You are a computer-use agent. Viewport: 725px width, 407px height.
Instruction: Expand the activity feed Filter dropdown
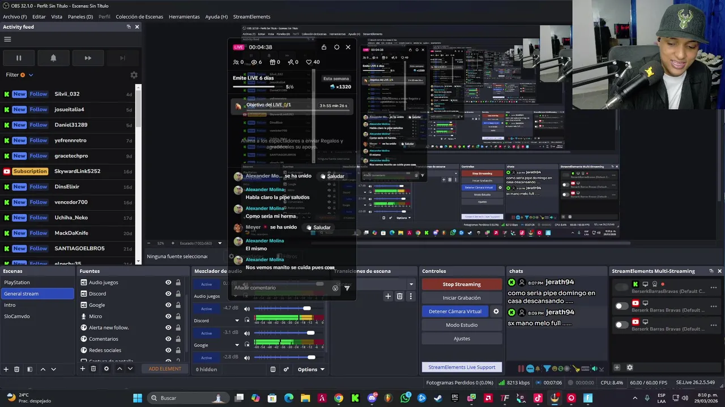point(19,75)
